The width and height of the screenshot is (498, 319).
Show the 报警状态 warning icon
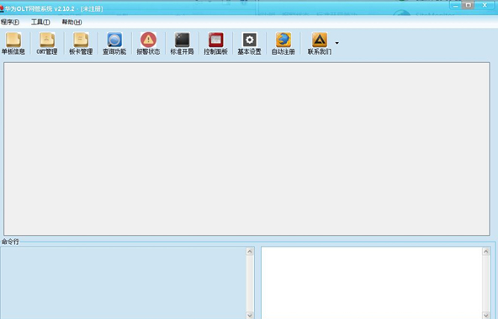pos(148,43)
